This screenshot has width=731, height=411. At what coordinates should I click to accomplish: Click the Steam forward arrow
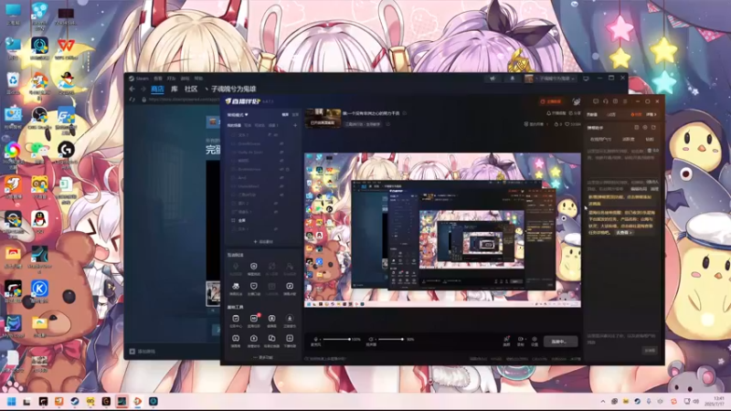point(143,89)
